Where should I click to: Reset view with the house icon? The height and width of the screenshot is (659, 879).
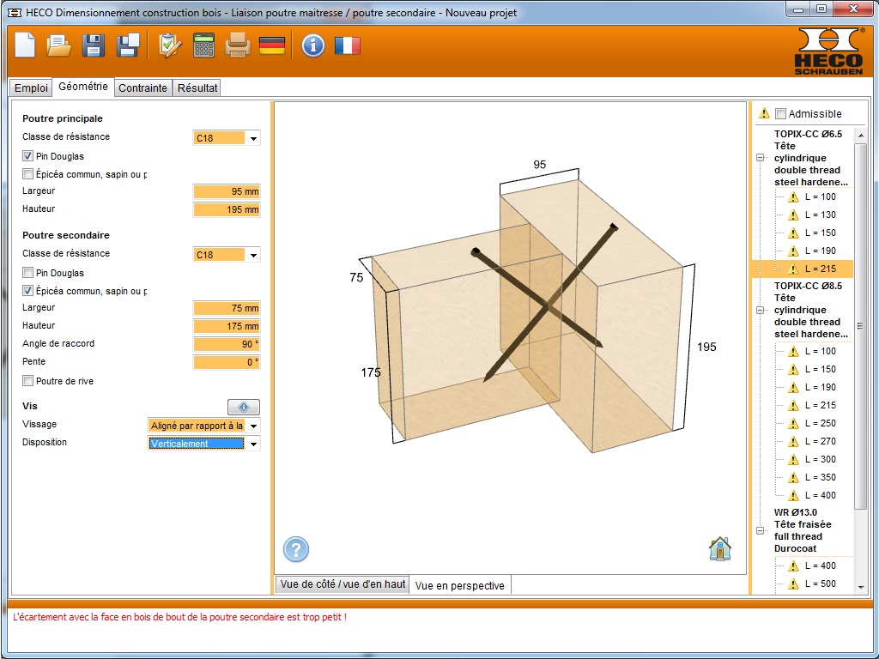(x=720, y=548)
